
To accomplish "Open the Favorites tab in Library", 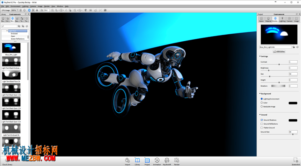I will tap(27, 19).
